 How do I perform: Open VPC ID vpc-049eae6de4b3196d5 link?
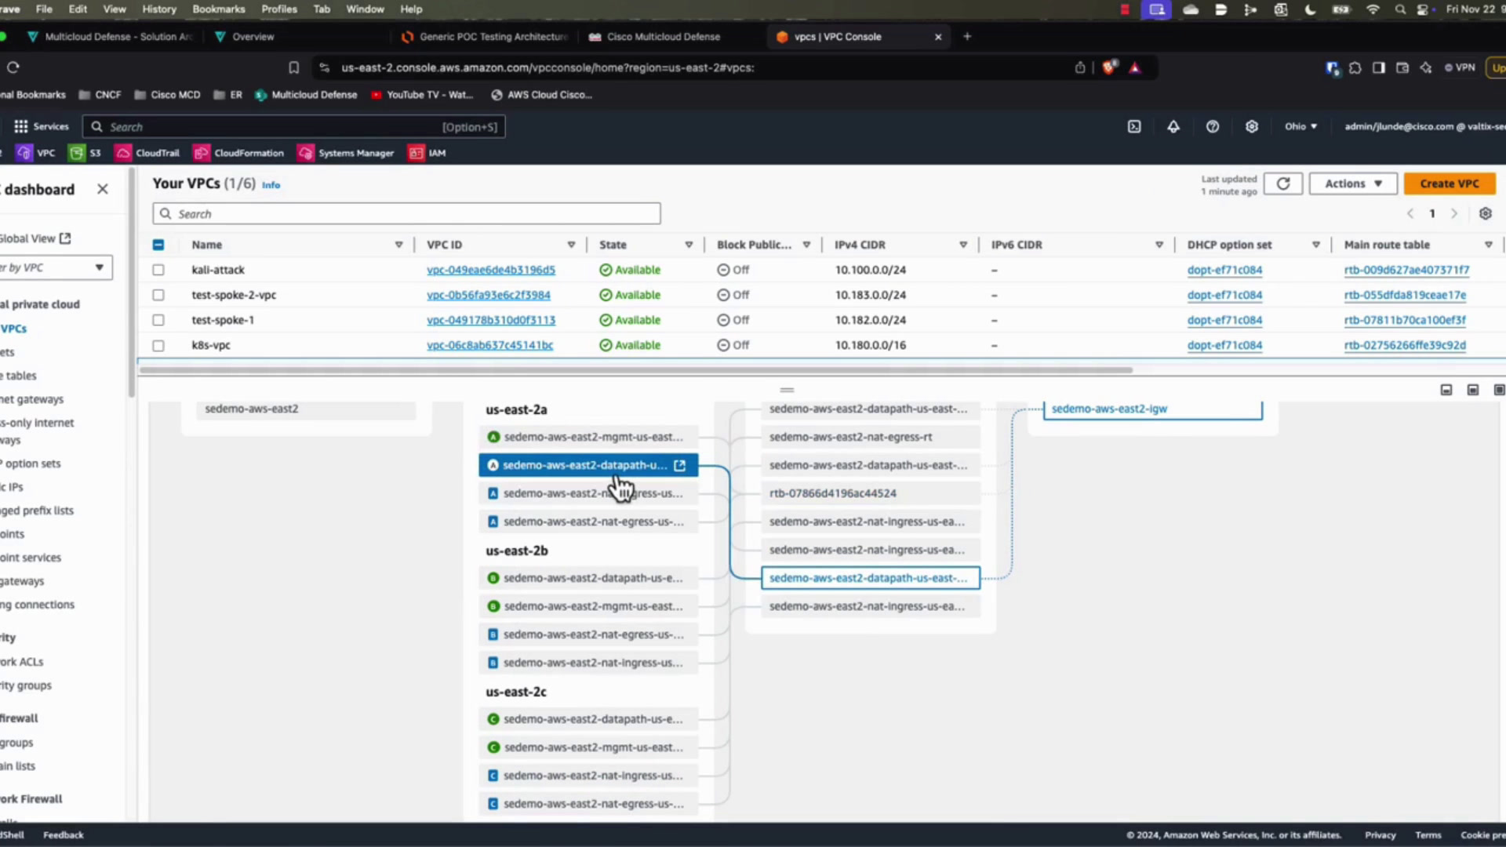click(491, 270)
